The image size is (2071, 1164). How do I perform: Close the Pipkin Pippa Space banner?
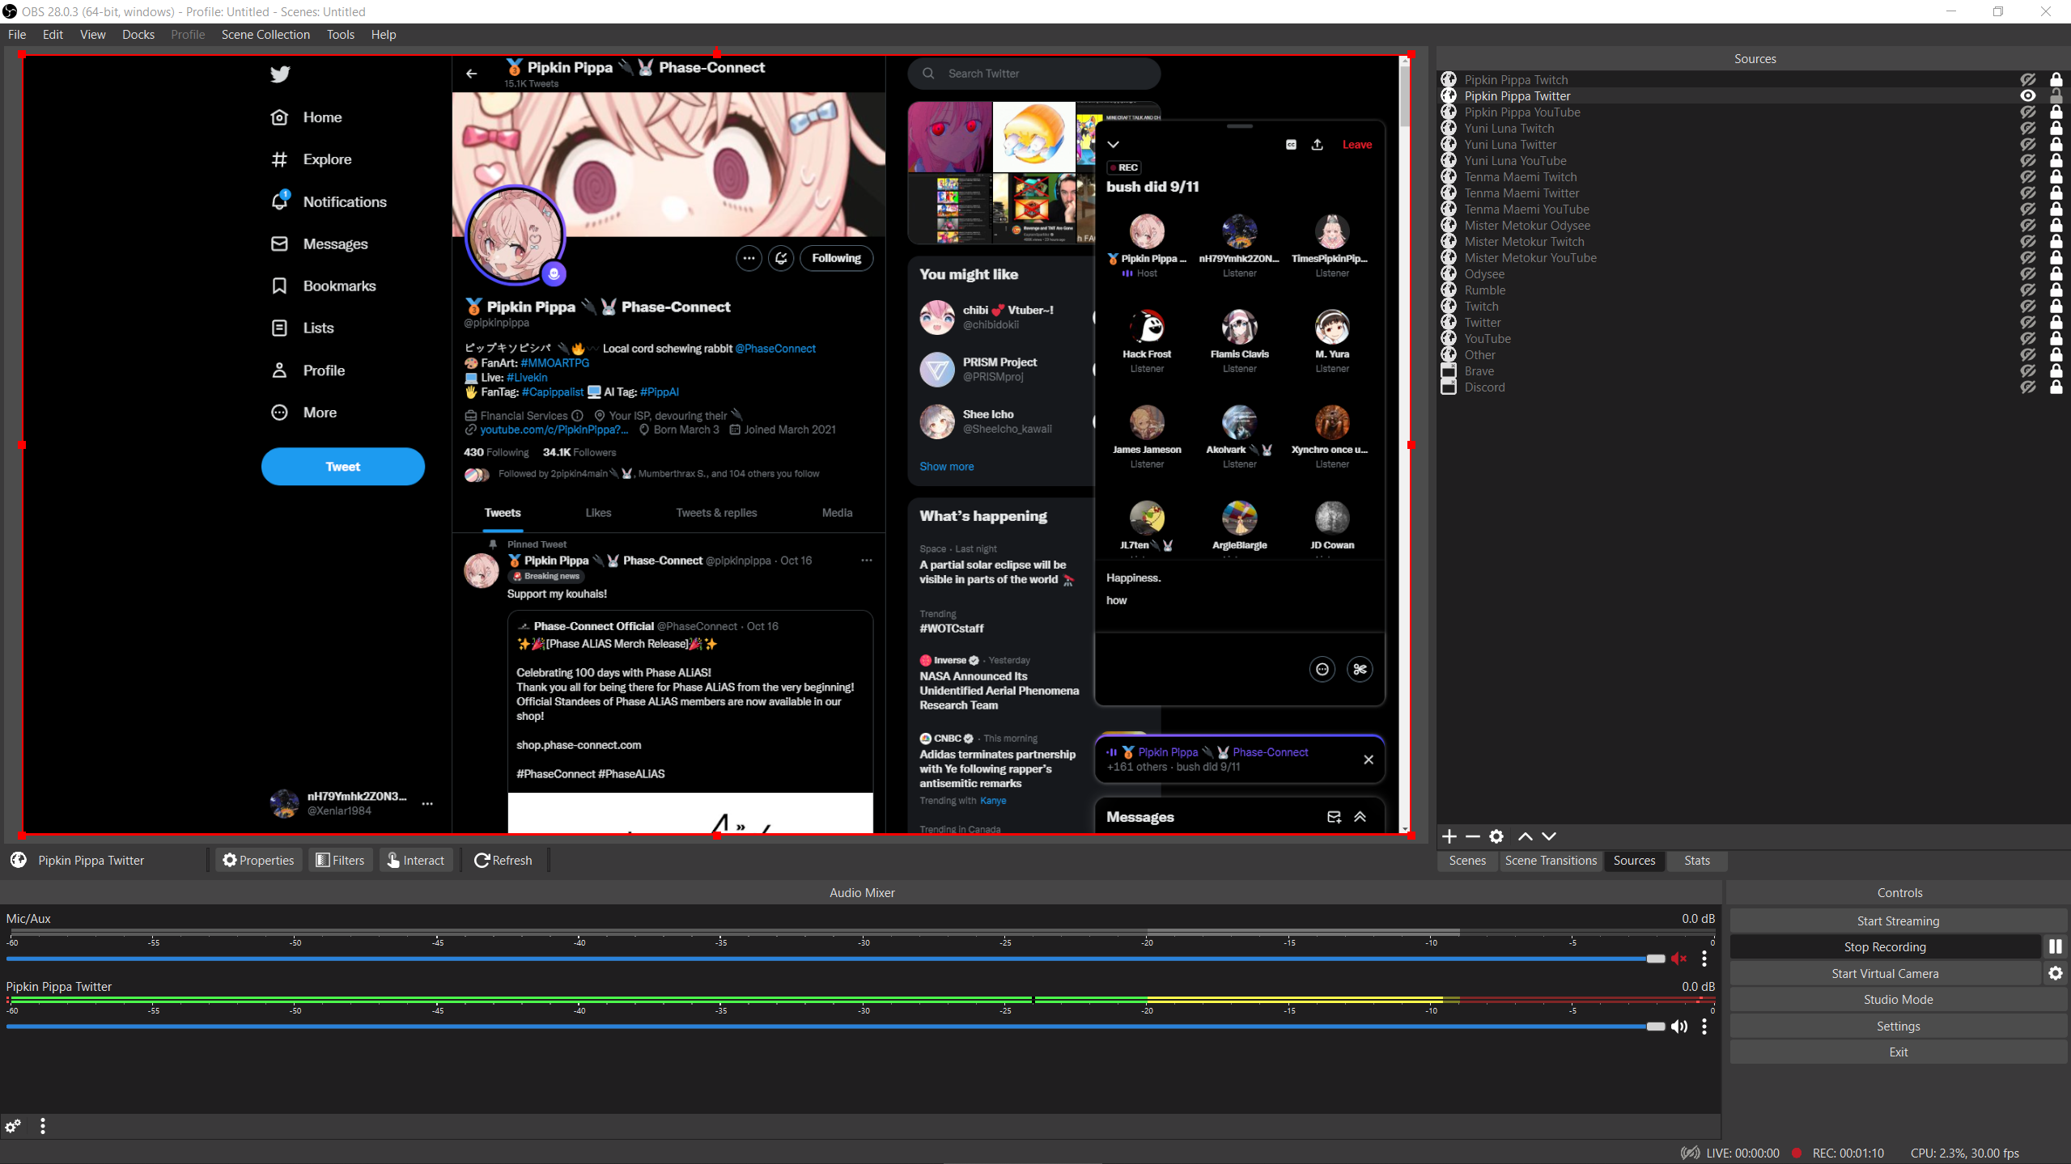tap(1369, 760)
